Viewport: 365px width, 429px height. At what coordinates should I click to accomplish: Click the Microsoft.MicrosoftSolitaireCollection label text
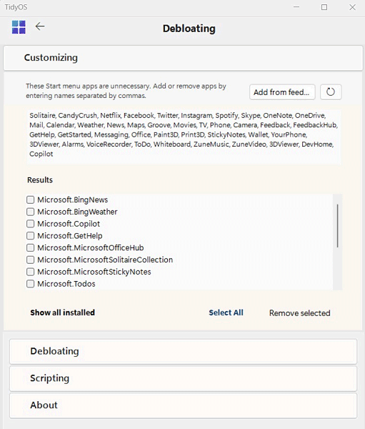point(105,260)
